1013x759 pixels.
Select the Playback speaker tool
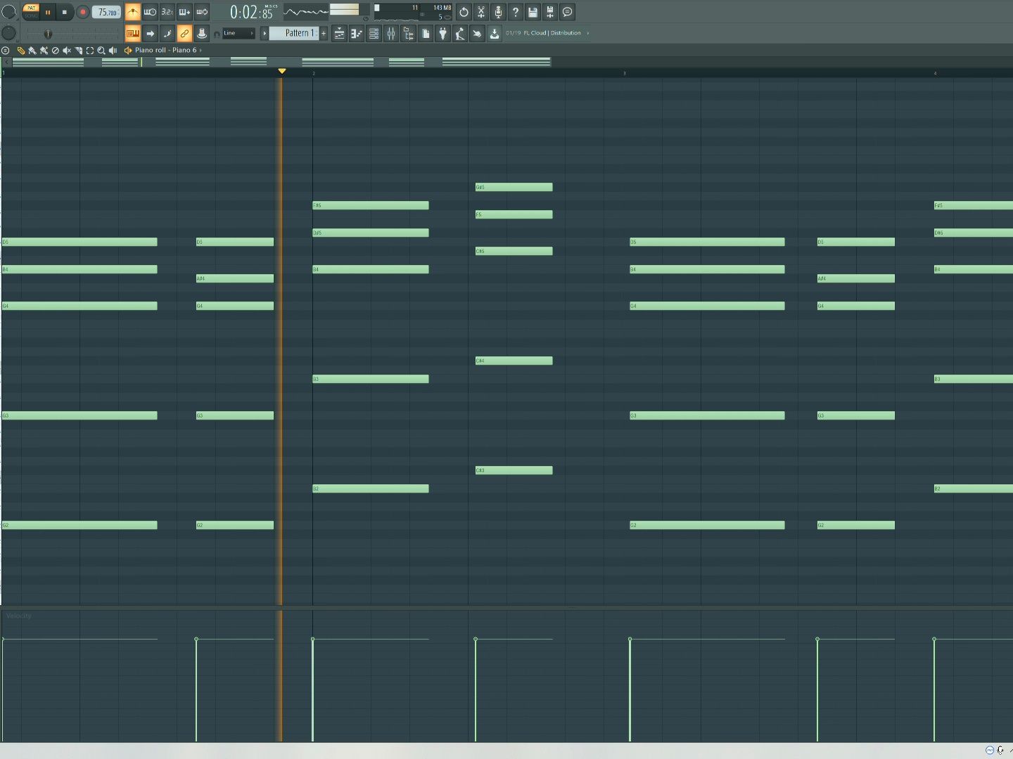[x=113, y=51]
